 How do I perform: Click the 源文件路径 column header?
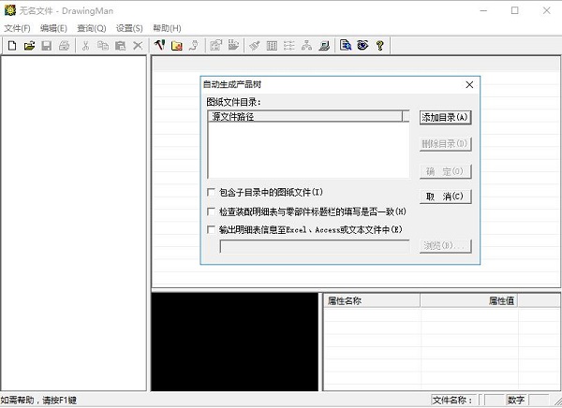[304, 117]
